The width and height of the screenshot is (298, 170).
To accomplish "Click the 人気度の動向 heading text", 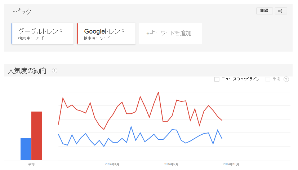I will click(x=27, y=71).
